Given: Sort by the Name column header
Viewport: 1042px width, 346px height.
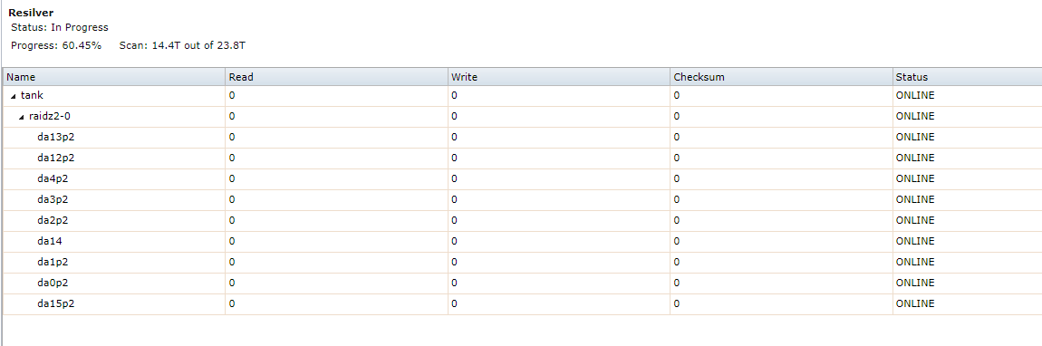Looking at the screenshot, I should [113, 77].
